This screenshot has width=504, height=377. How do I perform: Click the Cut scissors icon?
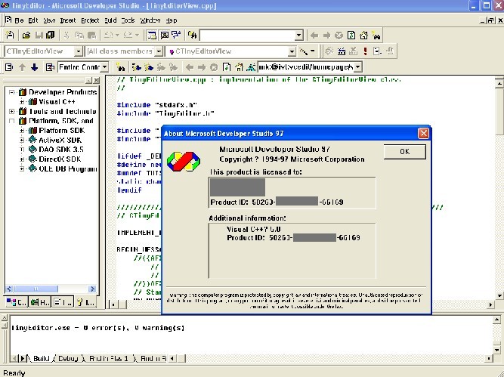(x=66, y=35)
